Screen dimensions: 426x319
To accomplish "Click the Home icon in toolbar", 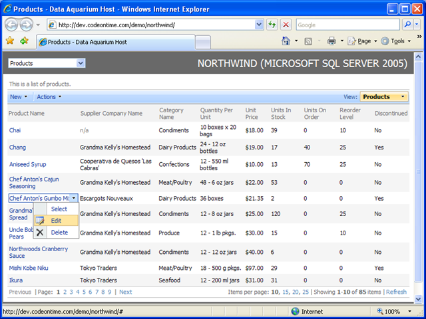I will coord(286,41).
